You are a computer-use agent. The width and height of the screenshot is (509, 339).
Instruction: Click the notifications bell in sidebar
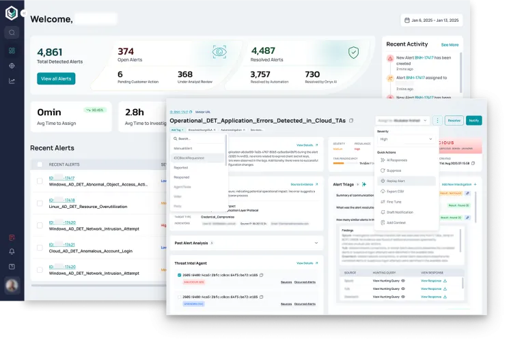point(12,251)
